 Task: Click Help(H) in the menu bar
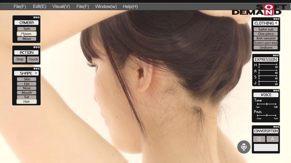point(130,7)
